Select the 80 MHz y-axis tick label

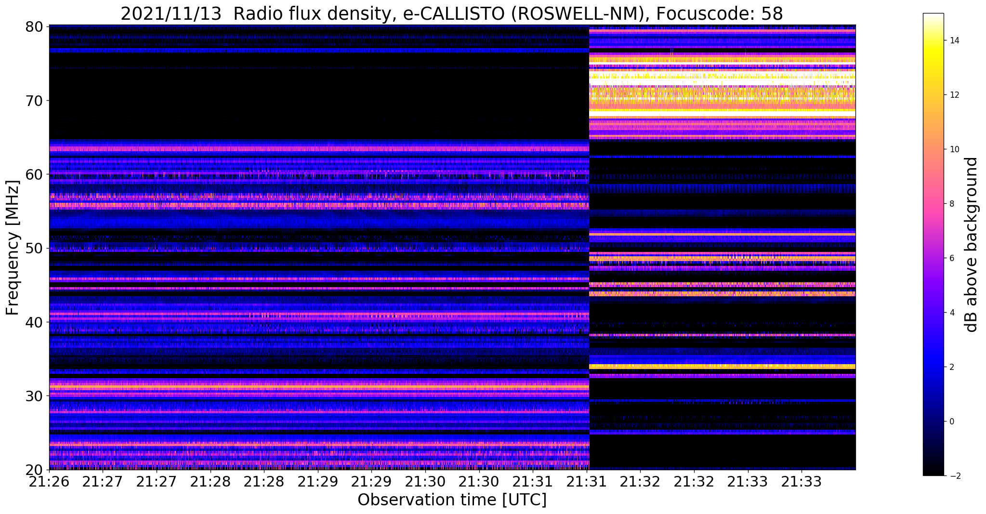[x=34, y=26]
